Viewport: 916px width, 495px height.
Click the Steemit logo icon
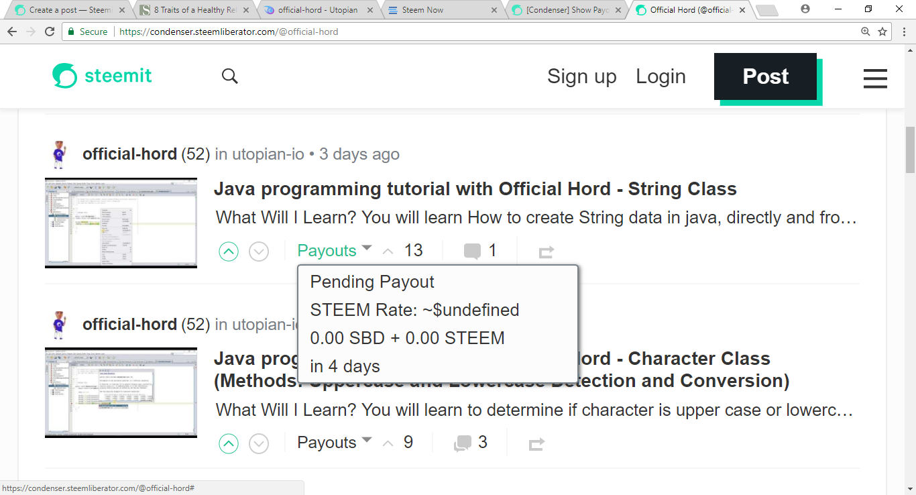pyautogui.click(x=65, y=76)
